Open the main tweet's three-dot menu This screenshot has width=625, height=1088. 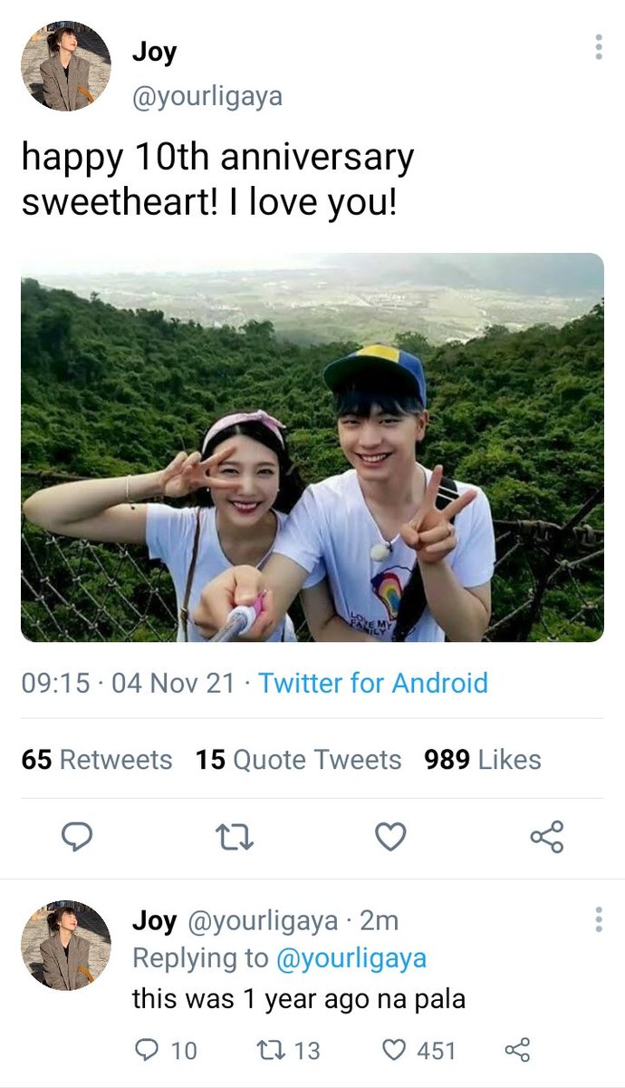pos(599,47)
